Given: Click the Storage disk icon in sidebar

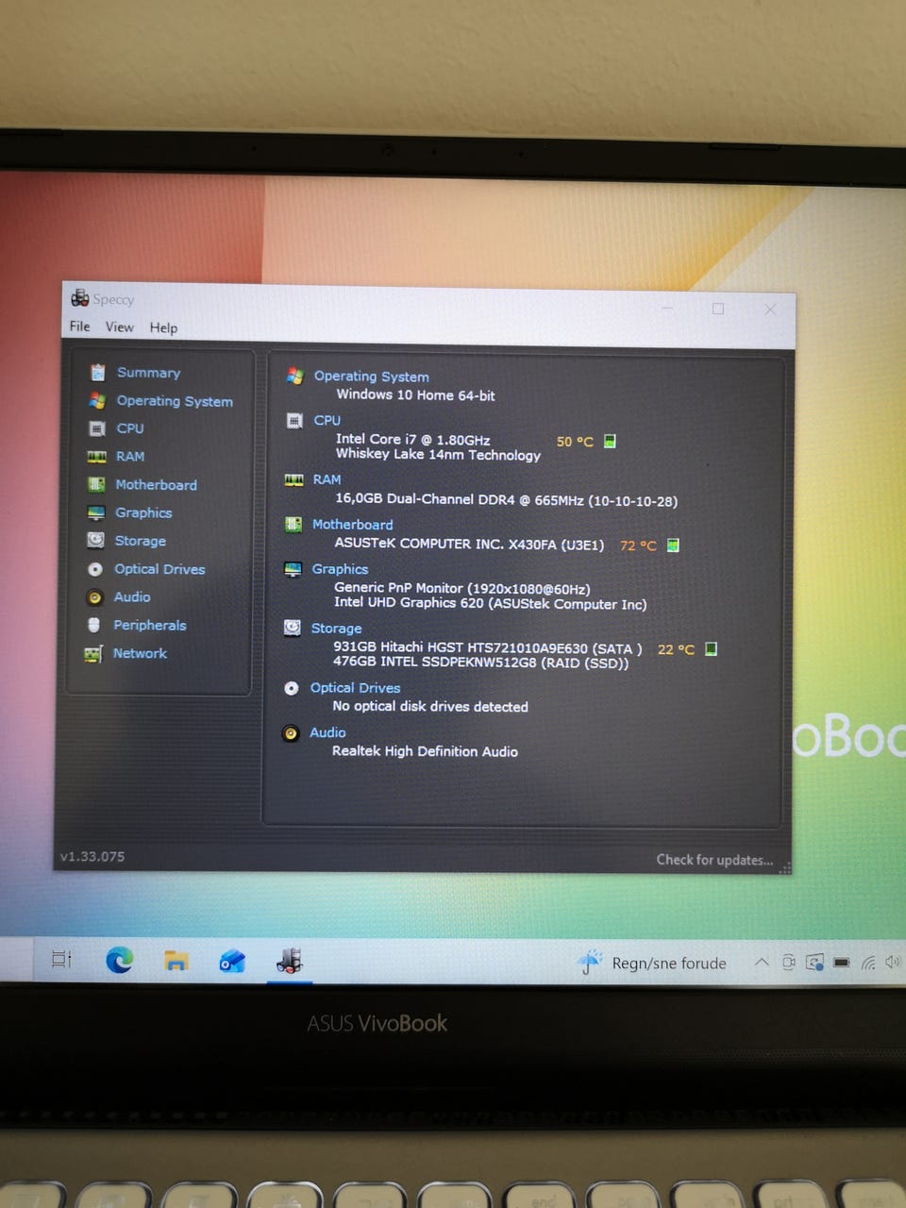Looking at the screenshot, I should click(x=95, y=541).
